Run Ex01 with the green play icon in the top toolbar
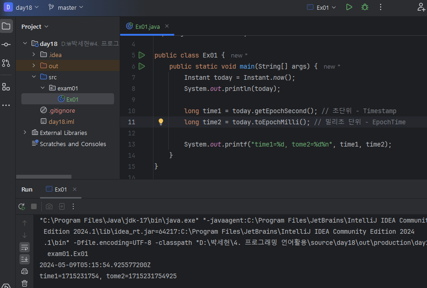Screen dimensions: 427x288 (x=349, y=7)
